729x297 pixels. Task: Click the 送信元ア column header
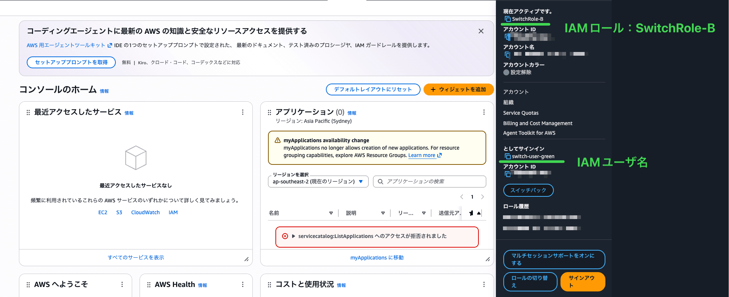point(449,213)
